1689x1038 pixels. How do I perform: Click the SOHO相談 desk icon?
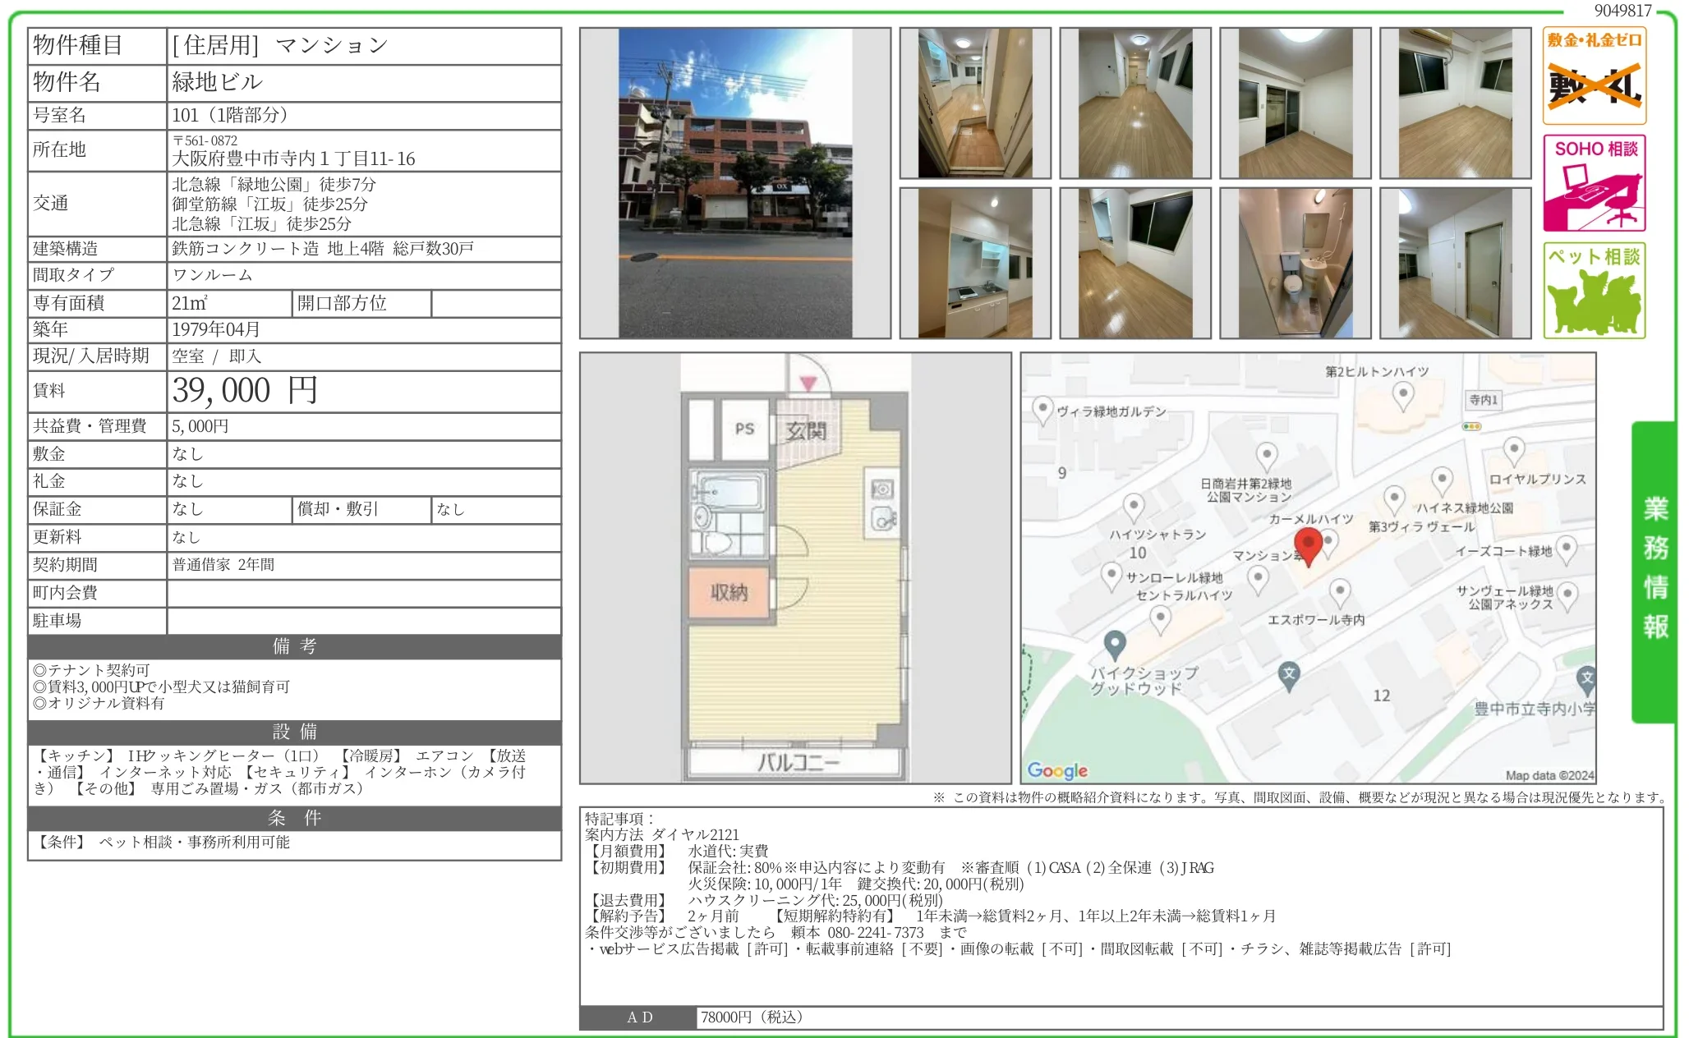coord(1594,183)
